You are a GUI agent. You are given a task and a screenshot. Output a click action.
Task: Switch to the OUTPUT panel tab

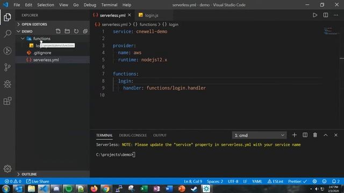160,135
